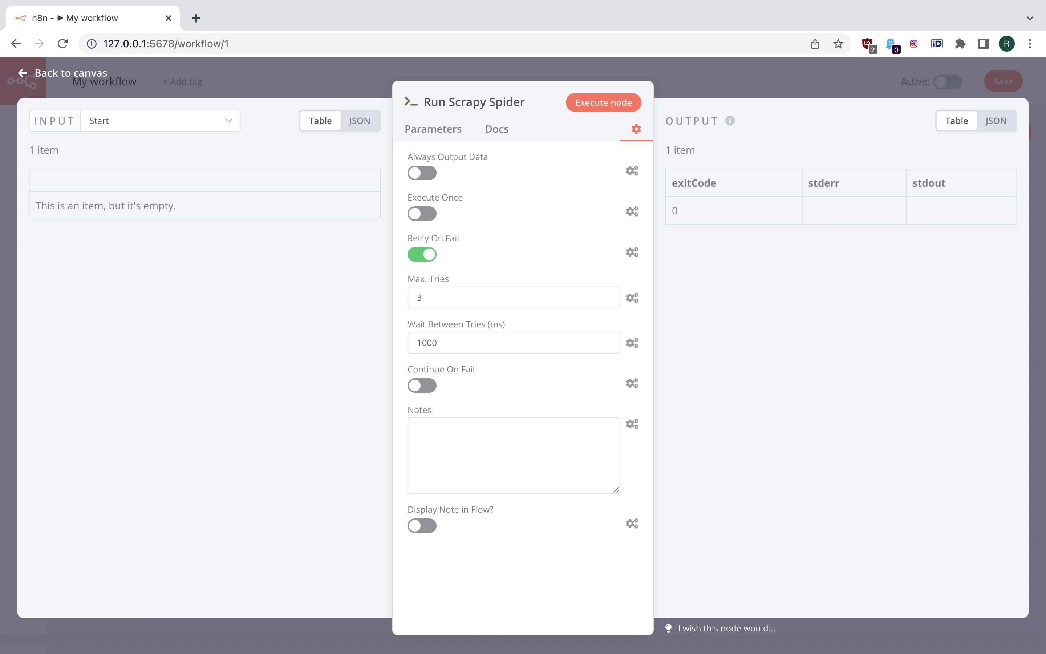Close the n8n browser tab
1046x654 pixels.
coord(169,18)
